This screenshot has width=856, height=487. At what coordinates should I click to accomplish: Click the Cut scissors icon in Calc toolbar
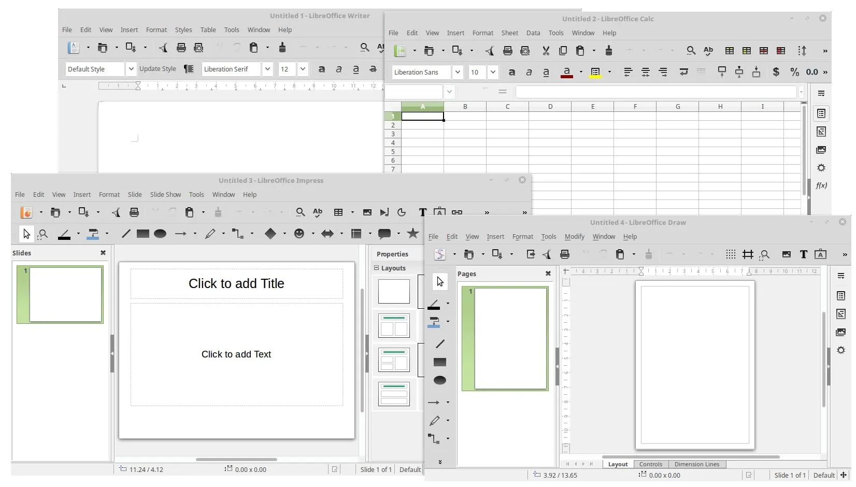[x=546, y=51]
